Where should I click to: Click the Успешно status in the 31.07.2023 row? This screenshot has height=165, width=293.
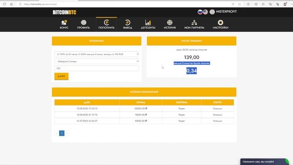(217, 121)
